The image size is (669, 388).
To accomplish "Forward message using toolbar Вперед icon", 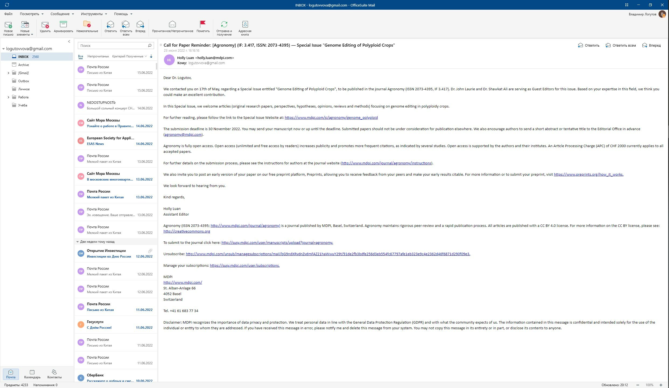I will tap(140, 27).
